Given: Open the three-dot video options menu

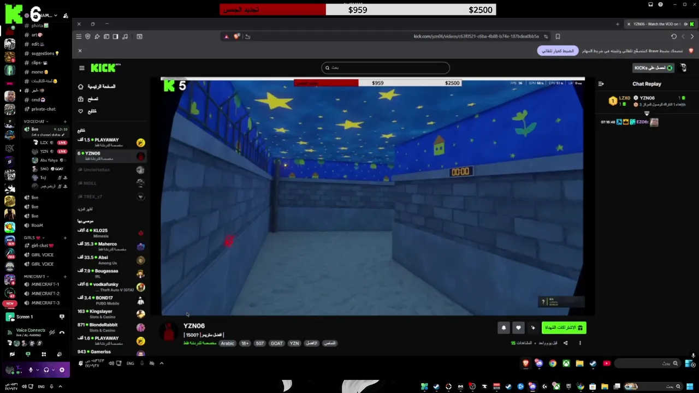Looking at the screenshot, I should pyautogui.click(x=580, y=343).
